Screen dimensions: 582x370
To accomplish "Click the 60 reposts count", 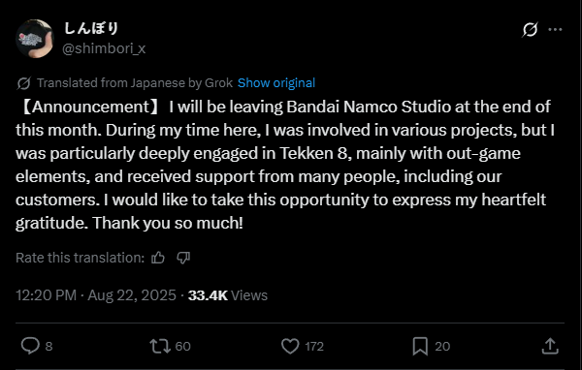I will coord(182,347).
